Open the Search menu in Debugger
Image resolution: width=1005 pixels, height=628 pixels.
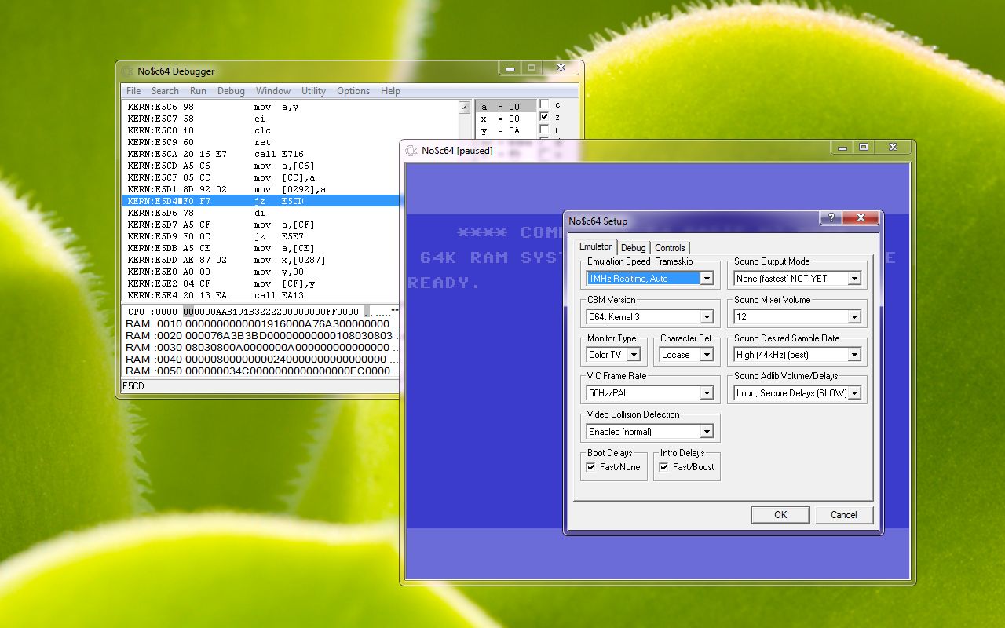coord(165,91)
